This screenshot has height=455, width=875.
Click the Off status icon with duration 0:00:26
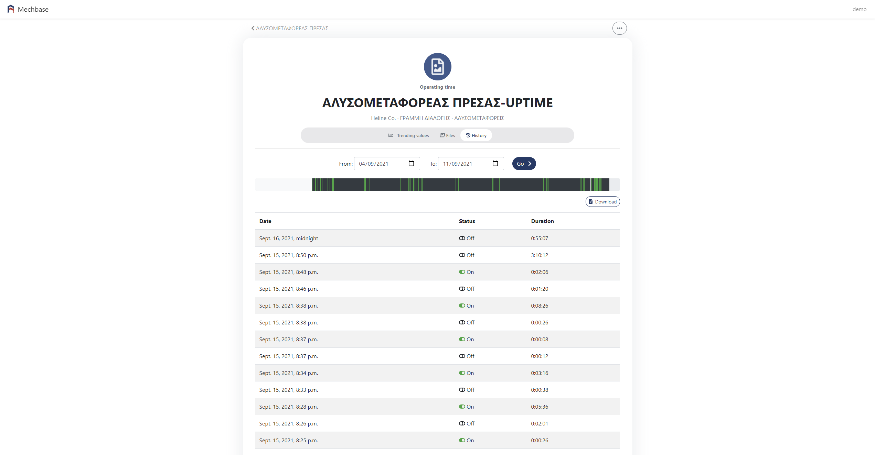click(462, 322)
